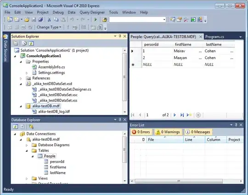Click the Start Page green arrow icon
Viewport: 248px width, 195px height.
(x=193, y=20)
